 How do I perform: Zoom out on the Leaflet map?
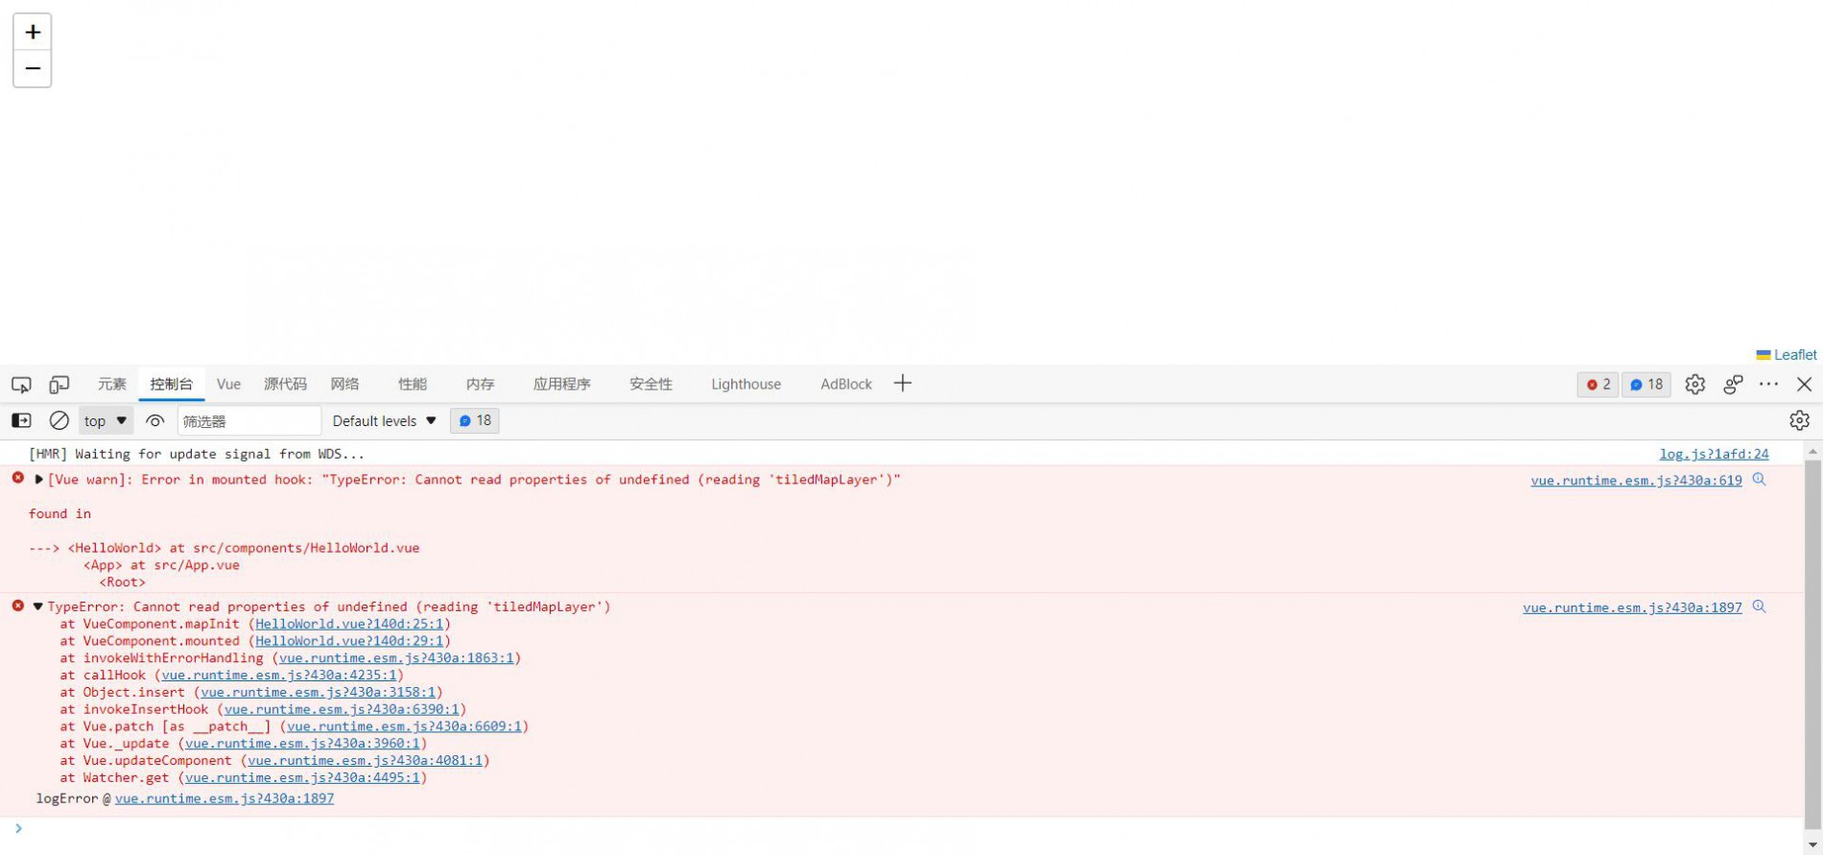click(32, 69)
